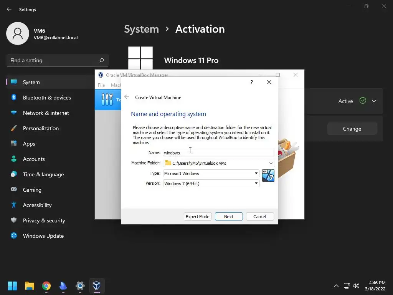Cancel the Create Virtual Machine wizard

click(x=260, y=217)
